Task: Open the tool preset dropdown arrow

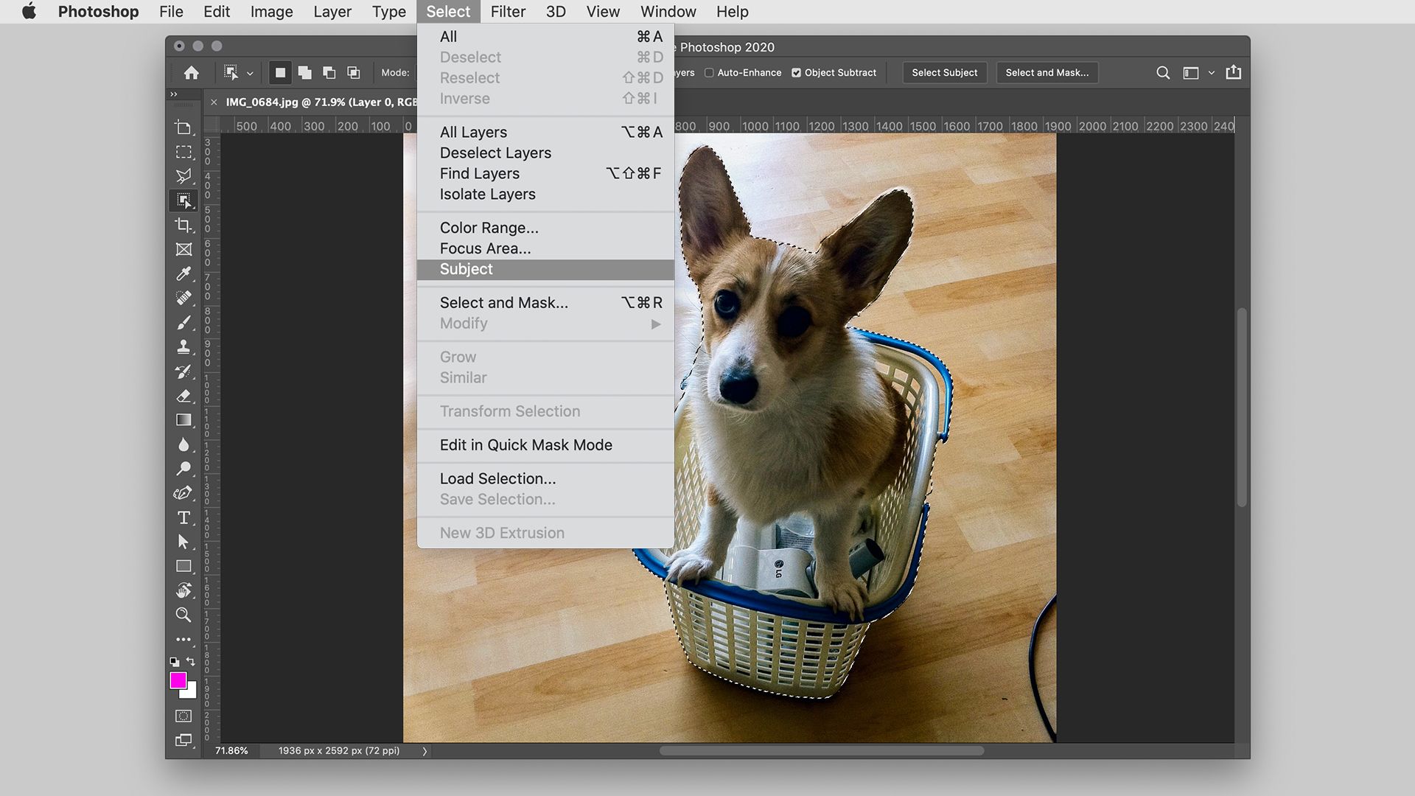Action: click(251, 72)
